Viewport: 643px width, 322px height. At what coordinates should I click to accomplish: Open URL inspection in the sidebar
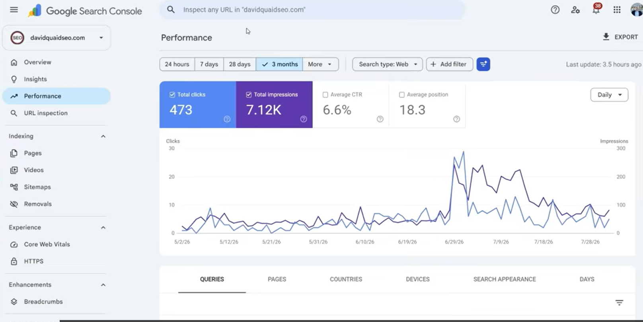coord(57,113)
